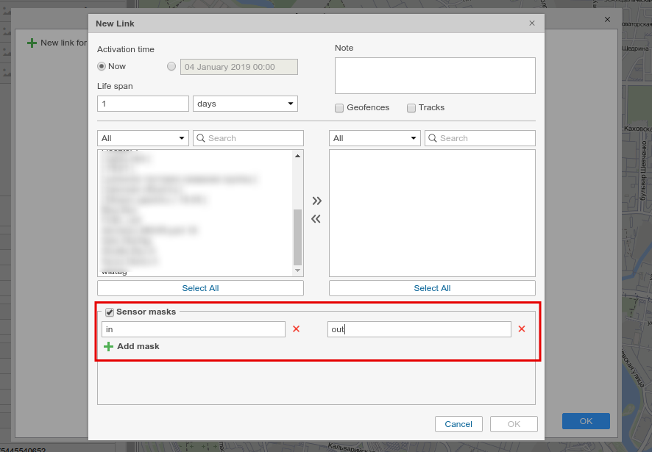The image size is (652, 452).
Task: Remove the 'in' sensor mask with red X
Action: pyautogui.click(x=296, y=329)
